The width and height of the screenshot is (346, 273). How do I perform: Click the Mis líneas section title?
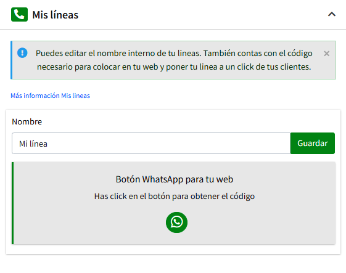(55, 15)
